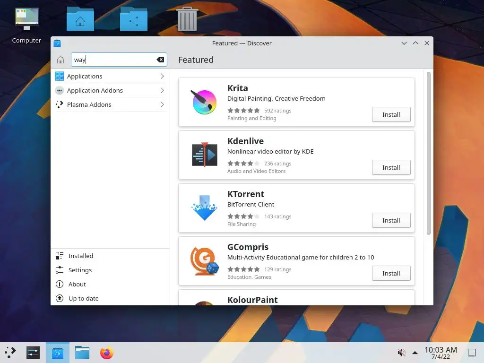
Task: Open the GCompris title text
Action: click(x=248, y=247)
